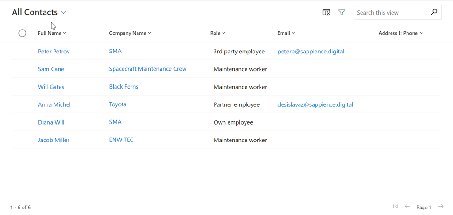This screenshot has width=453, height=215.
Task: Open Full Name column sort menu
Action: (52, 33)
